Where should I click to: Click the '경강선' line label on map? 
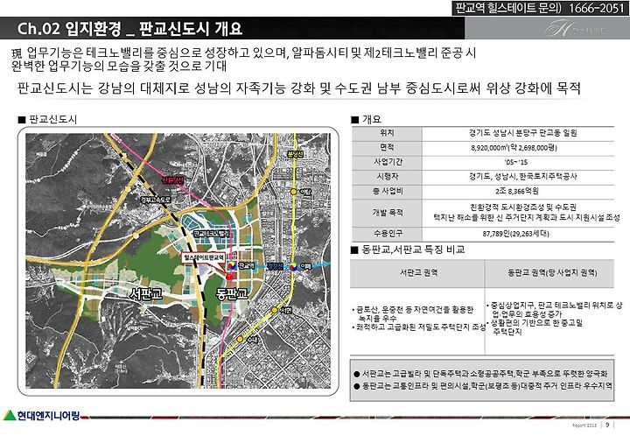[x=276, y=266]
